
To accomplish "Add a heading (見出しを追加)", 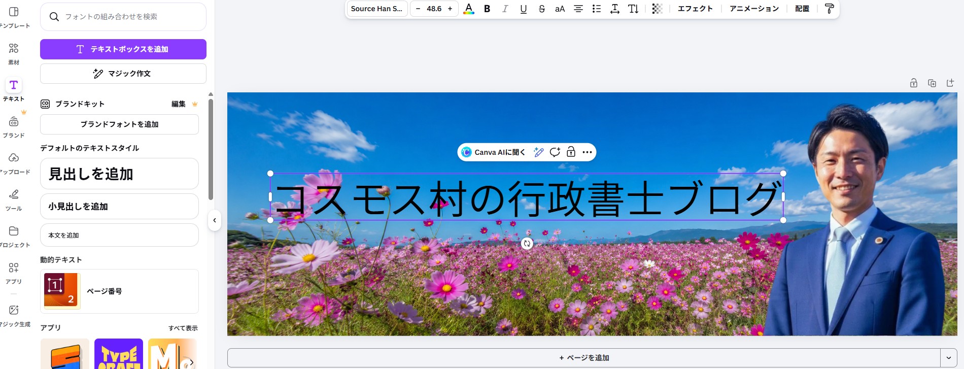I will coord(119,174).
